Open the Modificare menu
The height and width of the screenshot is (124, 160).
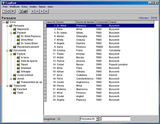(x=15, y=7)
